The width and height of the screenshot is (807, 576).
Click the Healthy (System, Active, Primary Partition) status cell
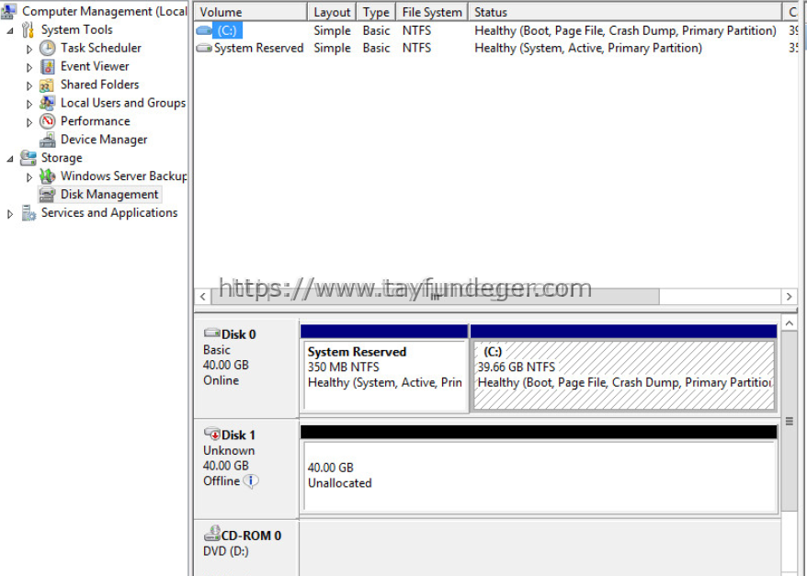[x=587, y=48]
